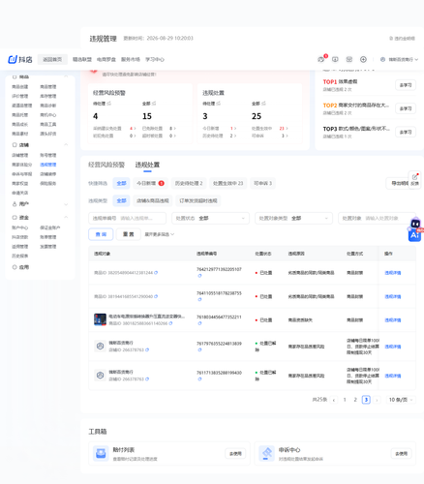Open the 处置对象类型 dropdown
Image resolution: width=424 pixels, height=484 pixels.
coord(293,219)
